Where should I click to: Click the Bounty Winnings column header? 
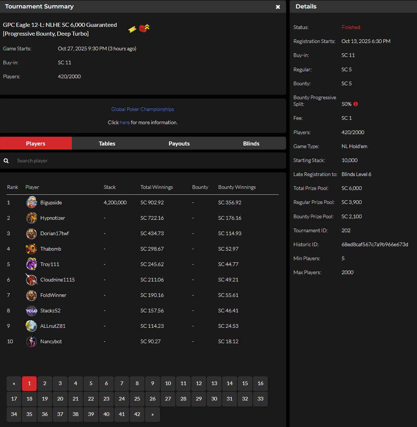(237, 187)
